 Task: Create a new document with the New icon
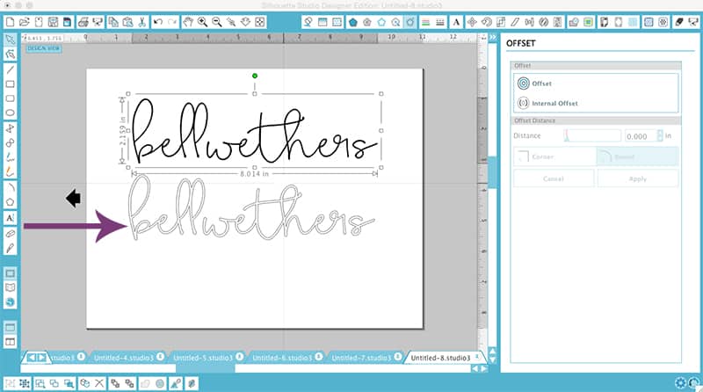coord(10,22)
